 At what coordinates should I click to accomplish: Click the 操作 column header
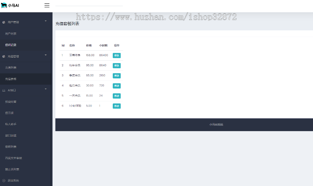[x=117, y=45]
